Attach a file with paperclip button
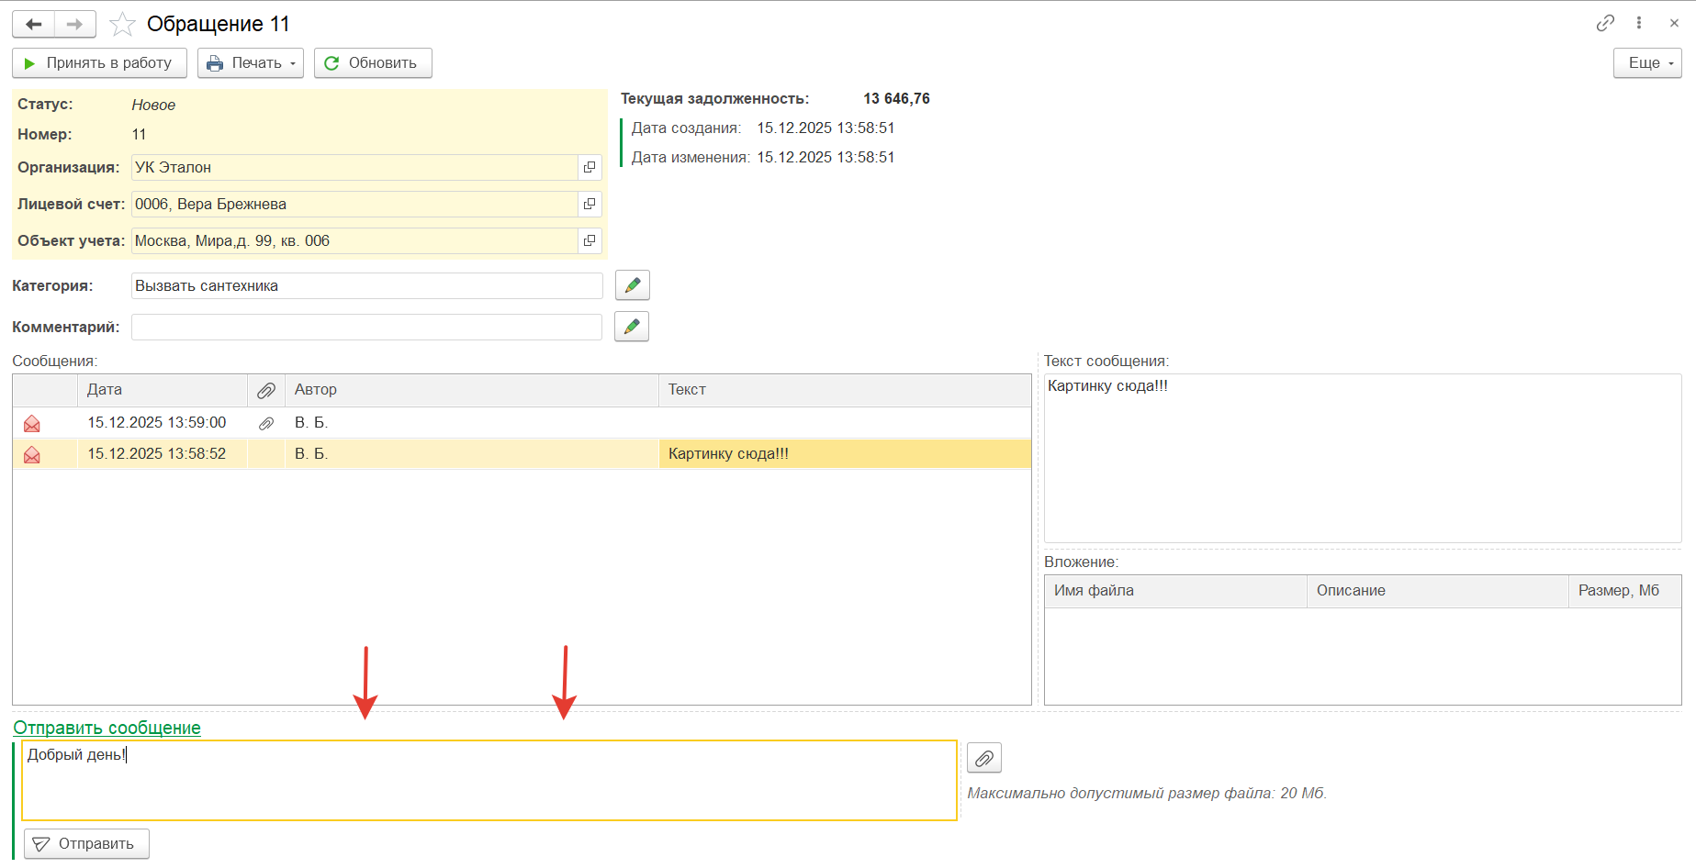Image resolution: width=1696 pixels, height=868 pixels. coord(983,758)
